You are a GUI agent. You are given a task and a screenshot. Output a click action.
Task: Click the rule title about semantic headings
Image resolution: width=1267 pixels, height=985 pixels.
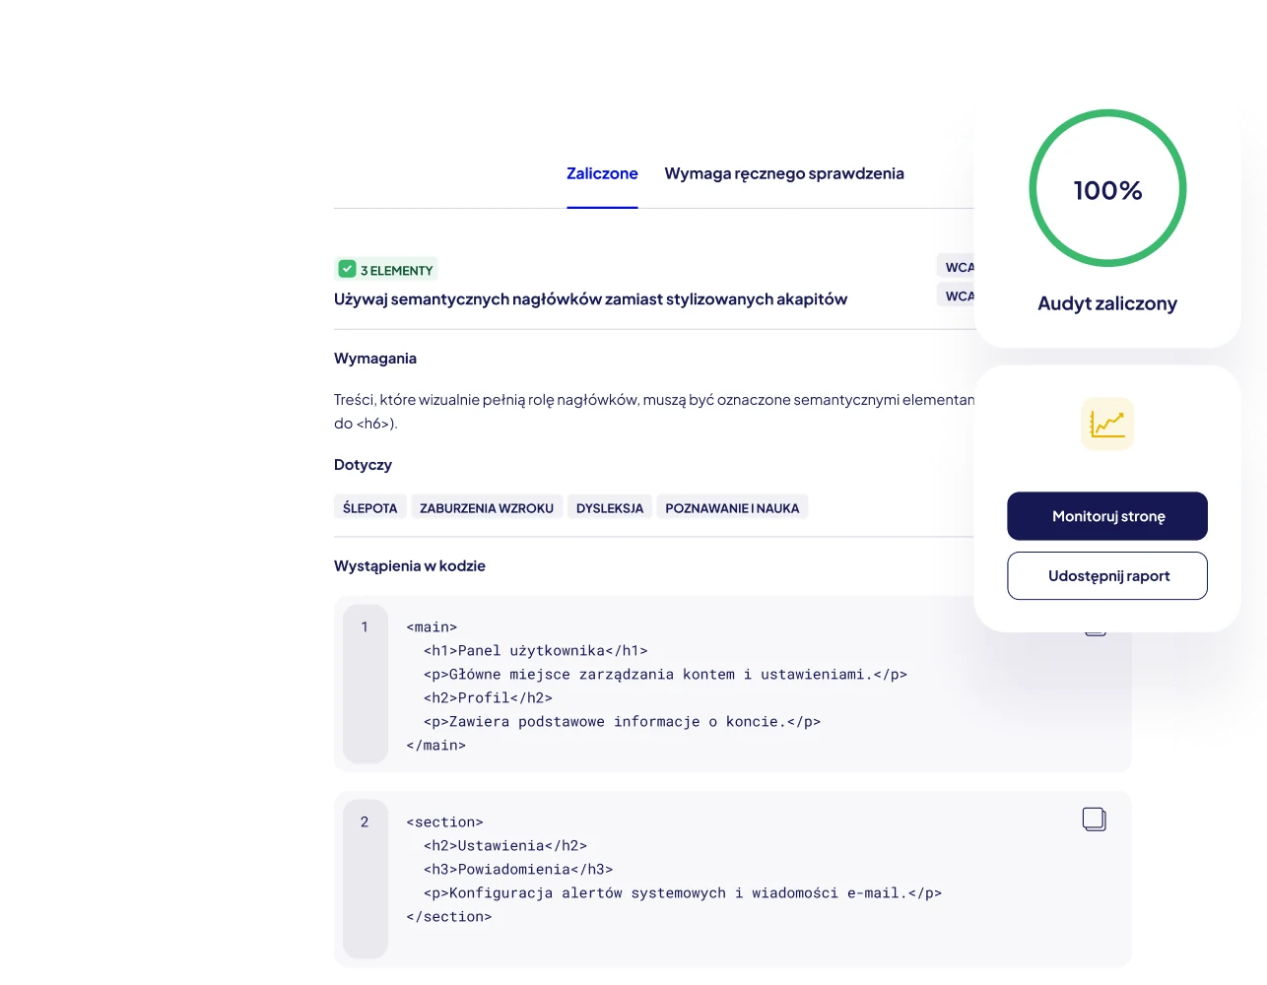(x=590, y=299)
